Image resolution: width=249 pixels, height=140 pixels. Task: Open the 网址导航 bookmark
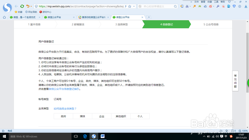pos(31,12)
